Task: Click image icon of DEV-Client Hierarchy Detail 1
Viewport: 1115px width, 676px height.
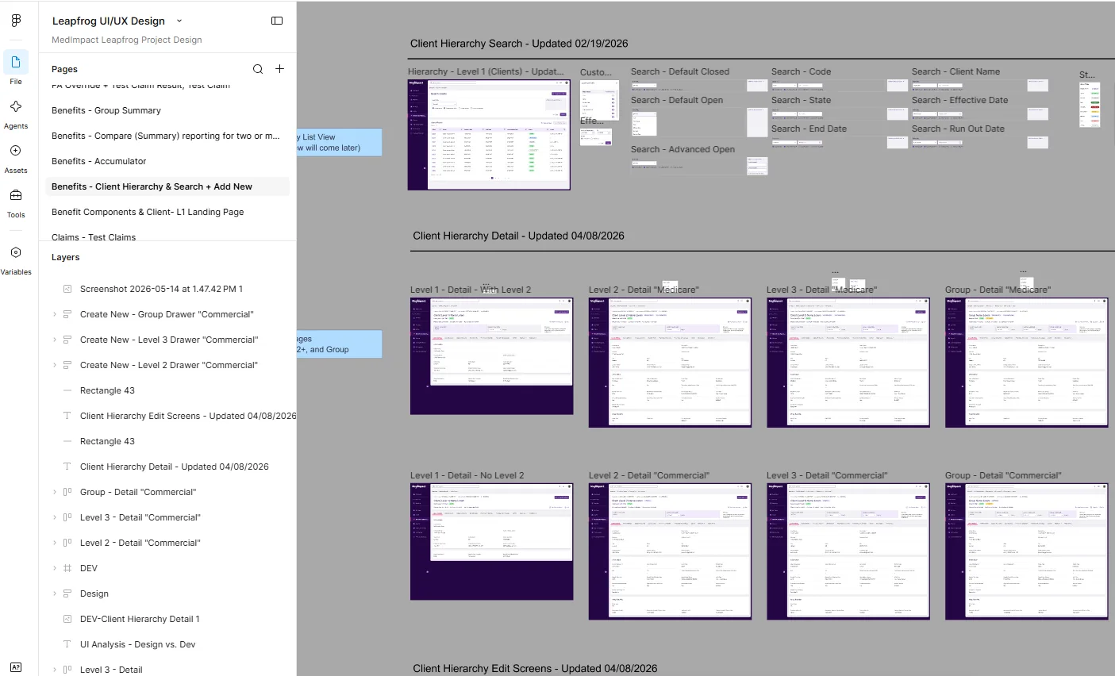Action: point(67,619)
